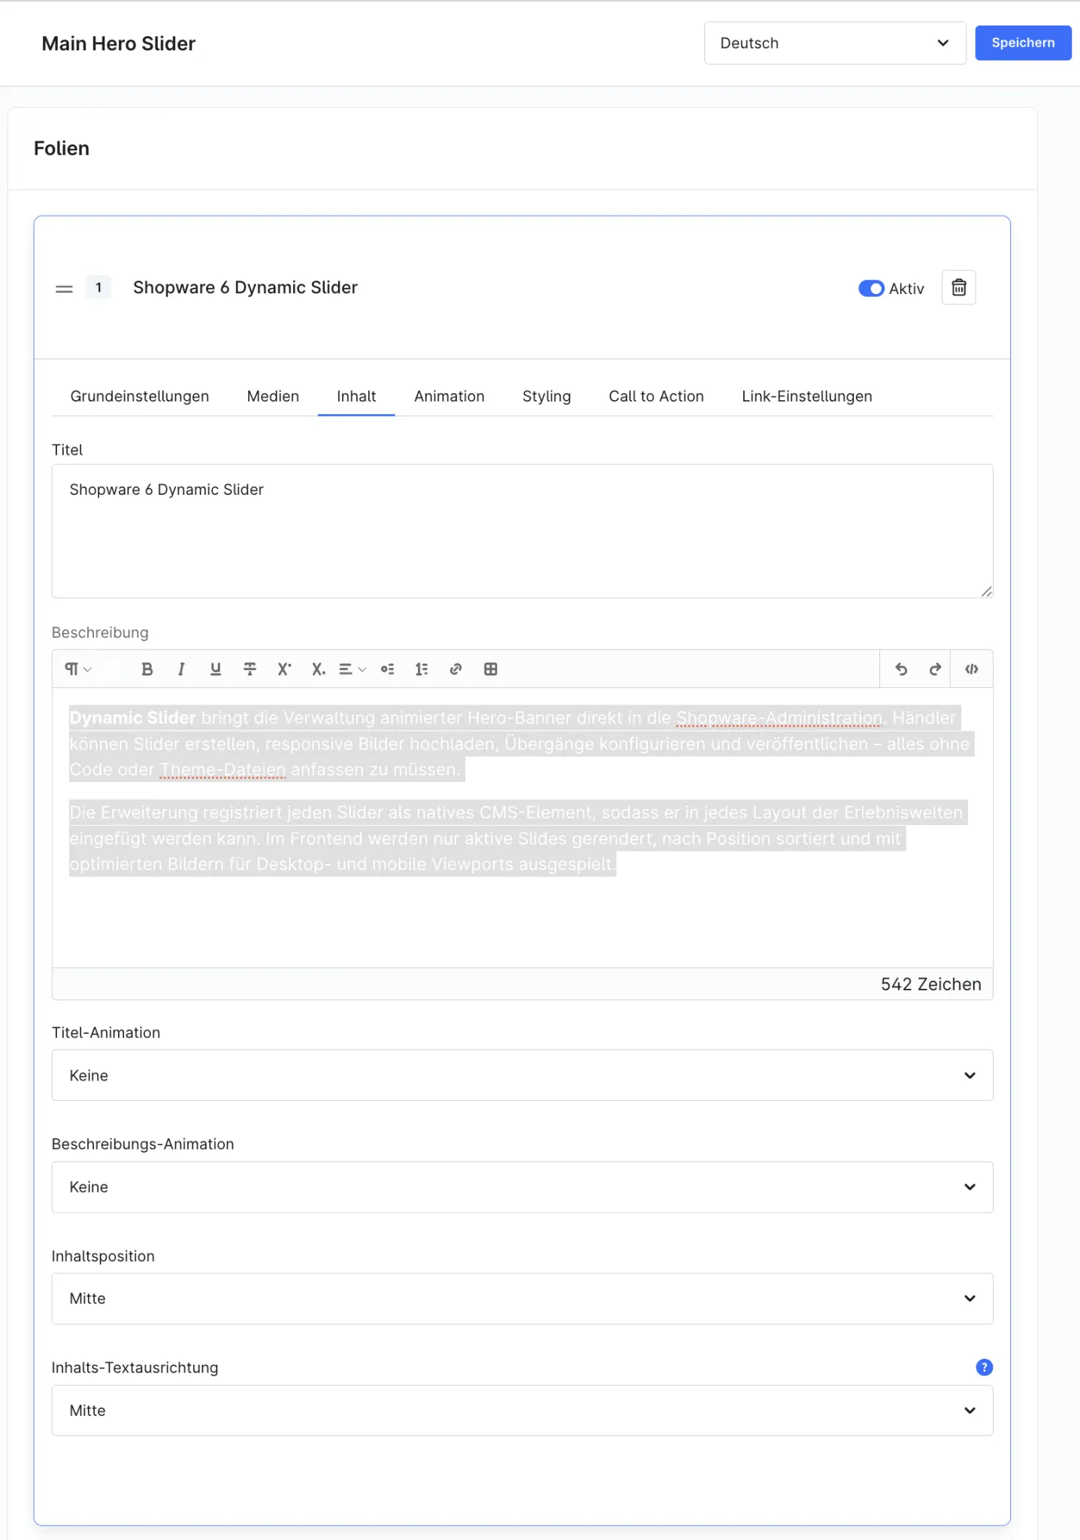The image size is (1080, 1540).
Task: Toggle the Aktiv switch off
Action: coord(871,289)
